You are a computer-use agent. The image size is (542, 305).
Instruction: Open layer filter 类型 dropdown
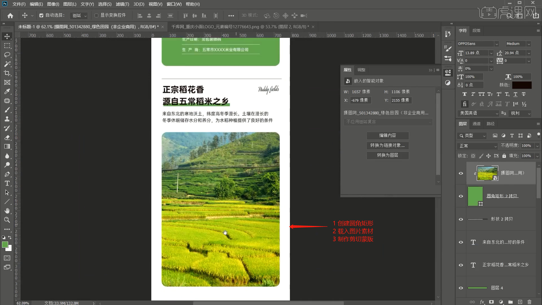[x=472, y=136]
